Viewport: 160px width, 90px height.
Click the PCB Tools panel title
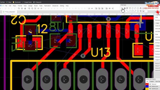coord(123,5)
